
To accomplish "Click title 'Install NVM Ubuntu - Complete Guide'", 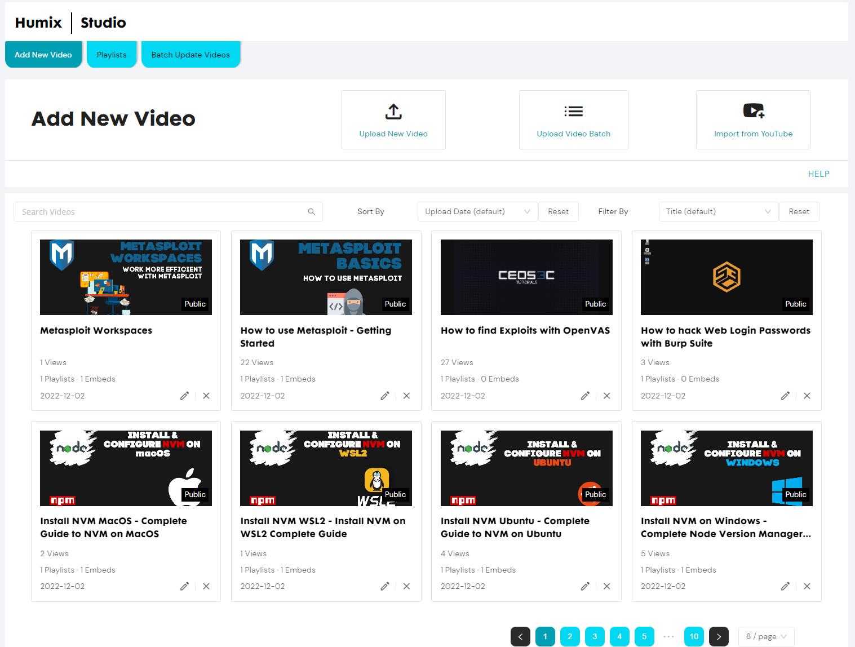I will pyautogui.click(x=515, y=527).
